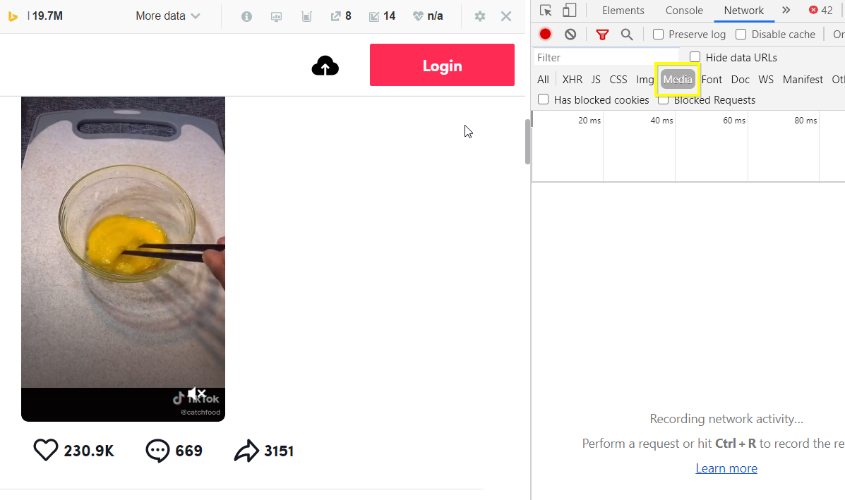Click the red error count badge 42
Viewport: 845px width, 500px height.
821,11
